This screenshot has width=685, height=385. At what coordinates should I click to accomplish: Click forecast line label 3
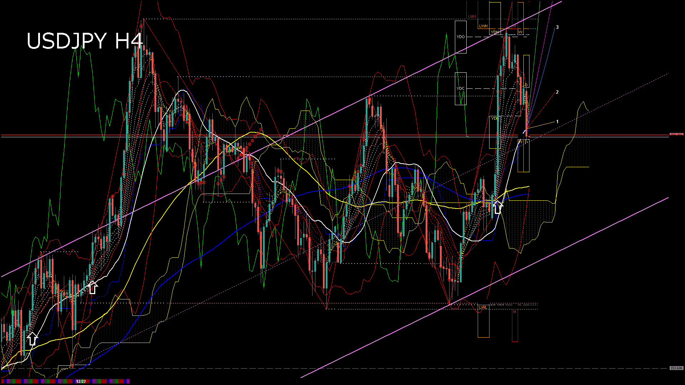click(557, 27)
